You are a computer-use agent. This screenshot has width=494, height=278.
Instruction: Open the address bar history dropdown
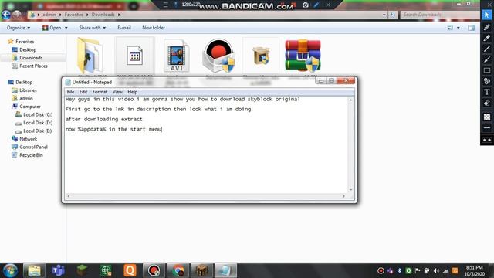point(384,15)
